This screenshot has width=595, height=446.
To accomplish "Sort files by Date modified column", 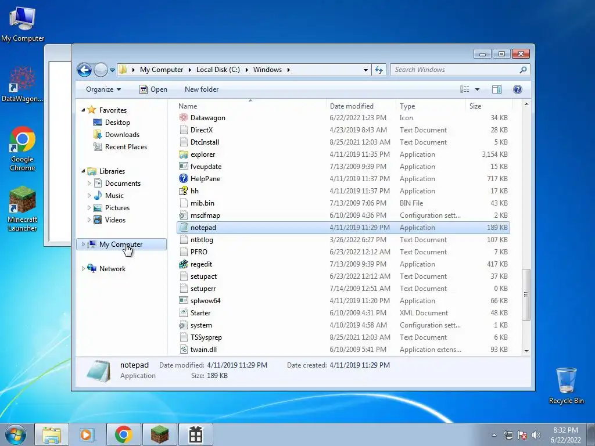I will click(352, 106).
